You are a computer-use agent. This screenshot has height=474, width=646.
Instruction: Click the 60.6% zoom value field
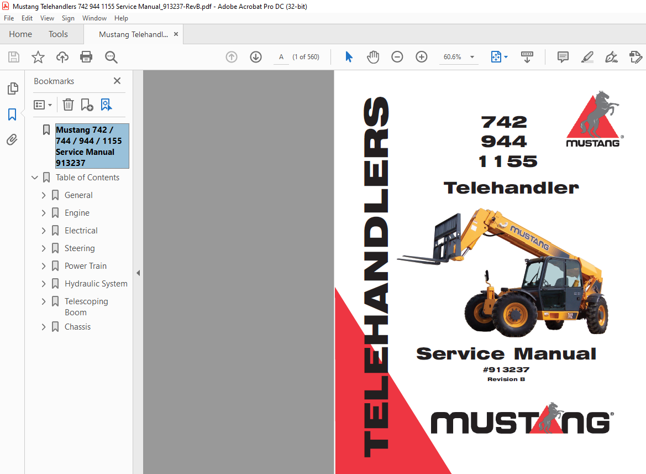click(x=453, y=57)
